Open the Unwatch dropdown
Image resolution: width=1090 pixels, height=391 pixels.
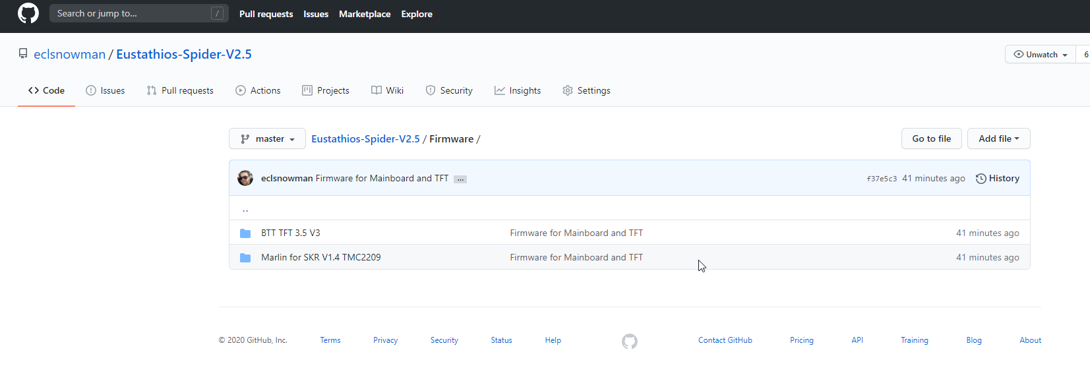point(1041,54)
